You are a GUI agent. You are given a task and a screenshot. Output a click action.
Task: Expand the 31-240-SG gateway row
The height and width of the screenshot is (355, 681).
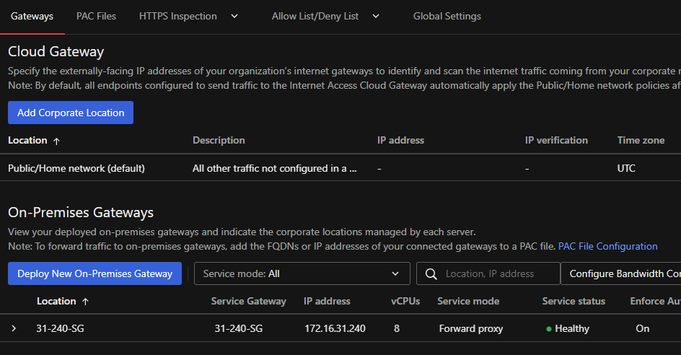(14, 328)
